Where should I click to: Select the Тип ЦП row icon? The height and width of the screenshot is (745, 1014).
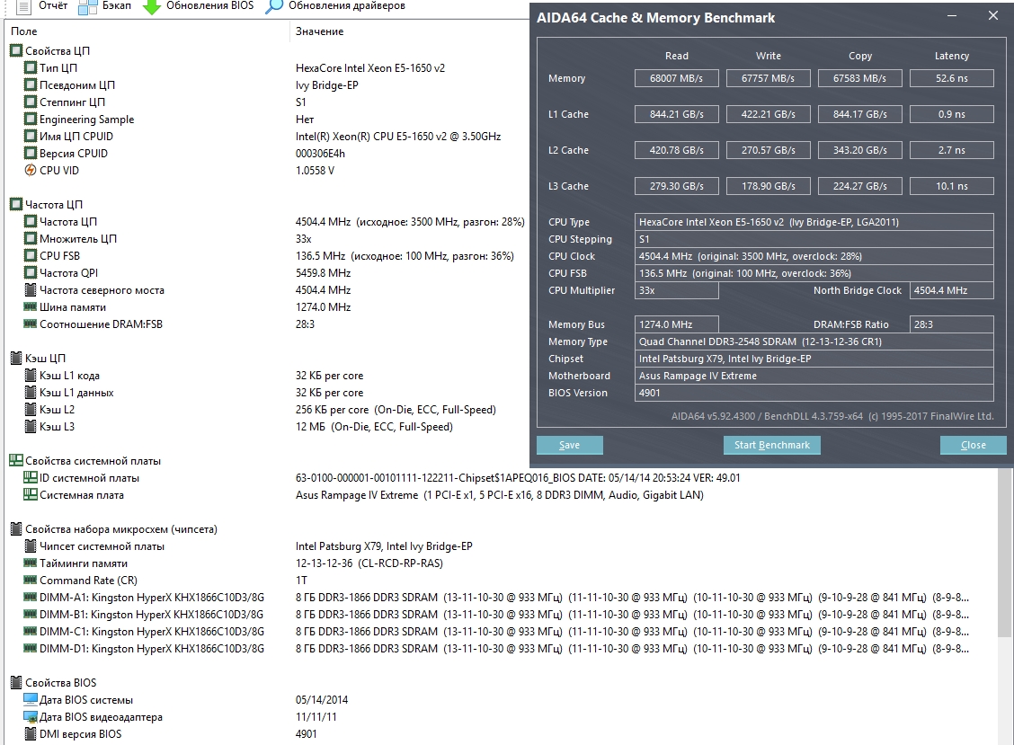[31, 67]
